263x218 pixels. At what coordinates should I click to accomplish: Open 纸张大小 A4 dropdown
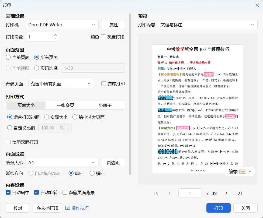pos(62,163)
